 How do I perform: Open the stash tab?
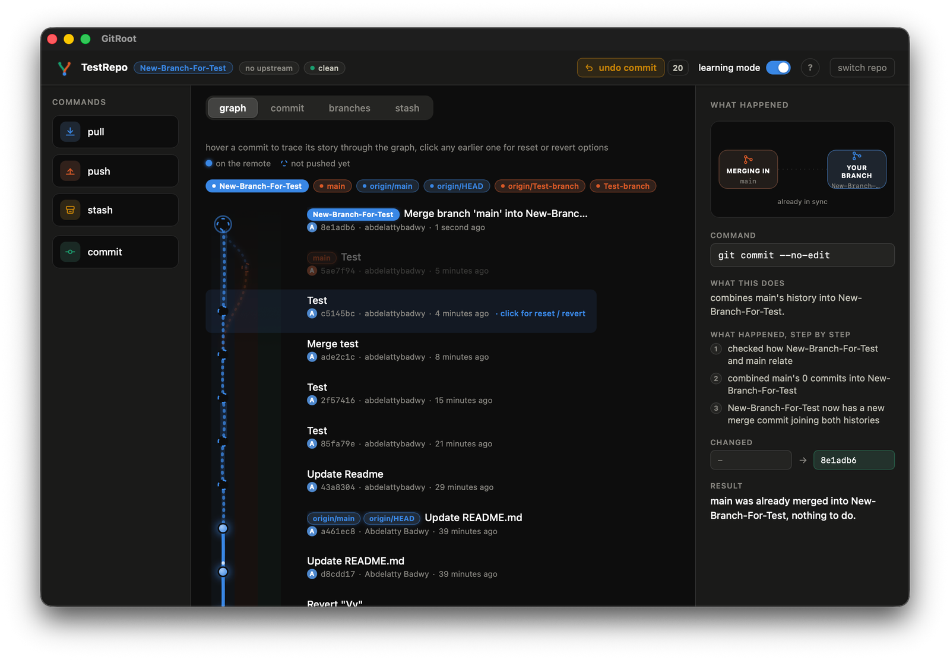(x=407, y=108)
